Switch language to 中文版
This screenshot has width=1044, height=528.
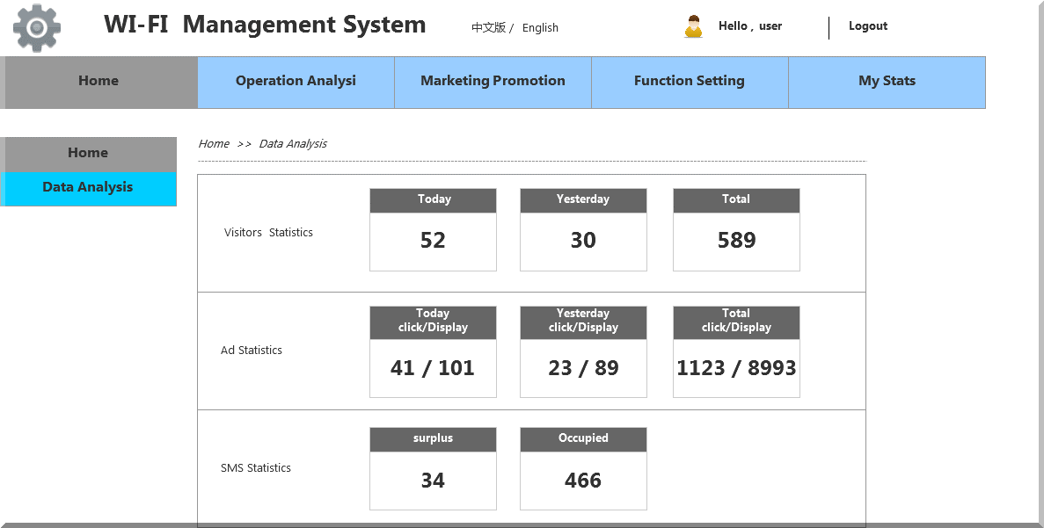(x=488, y=27)
